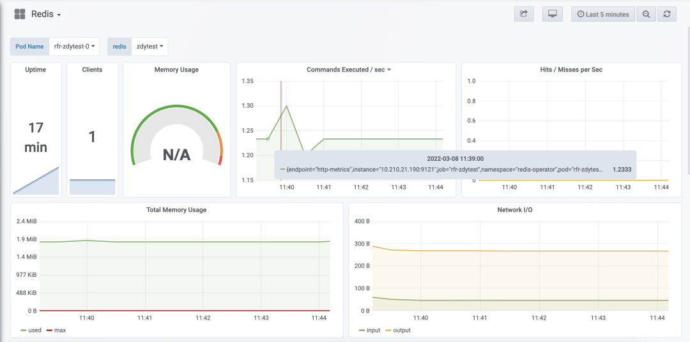Click the share dashboard icon
This screenshot has width=690, height=342.
pyautogui.click(x=524, y=14)
